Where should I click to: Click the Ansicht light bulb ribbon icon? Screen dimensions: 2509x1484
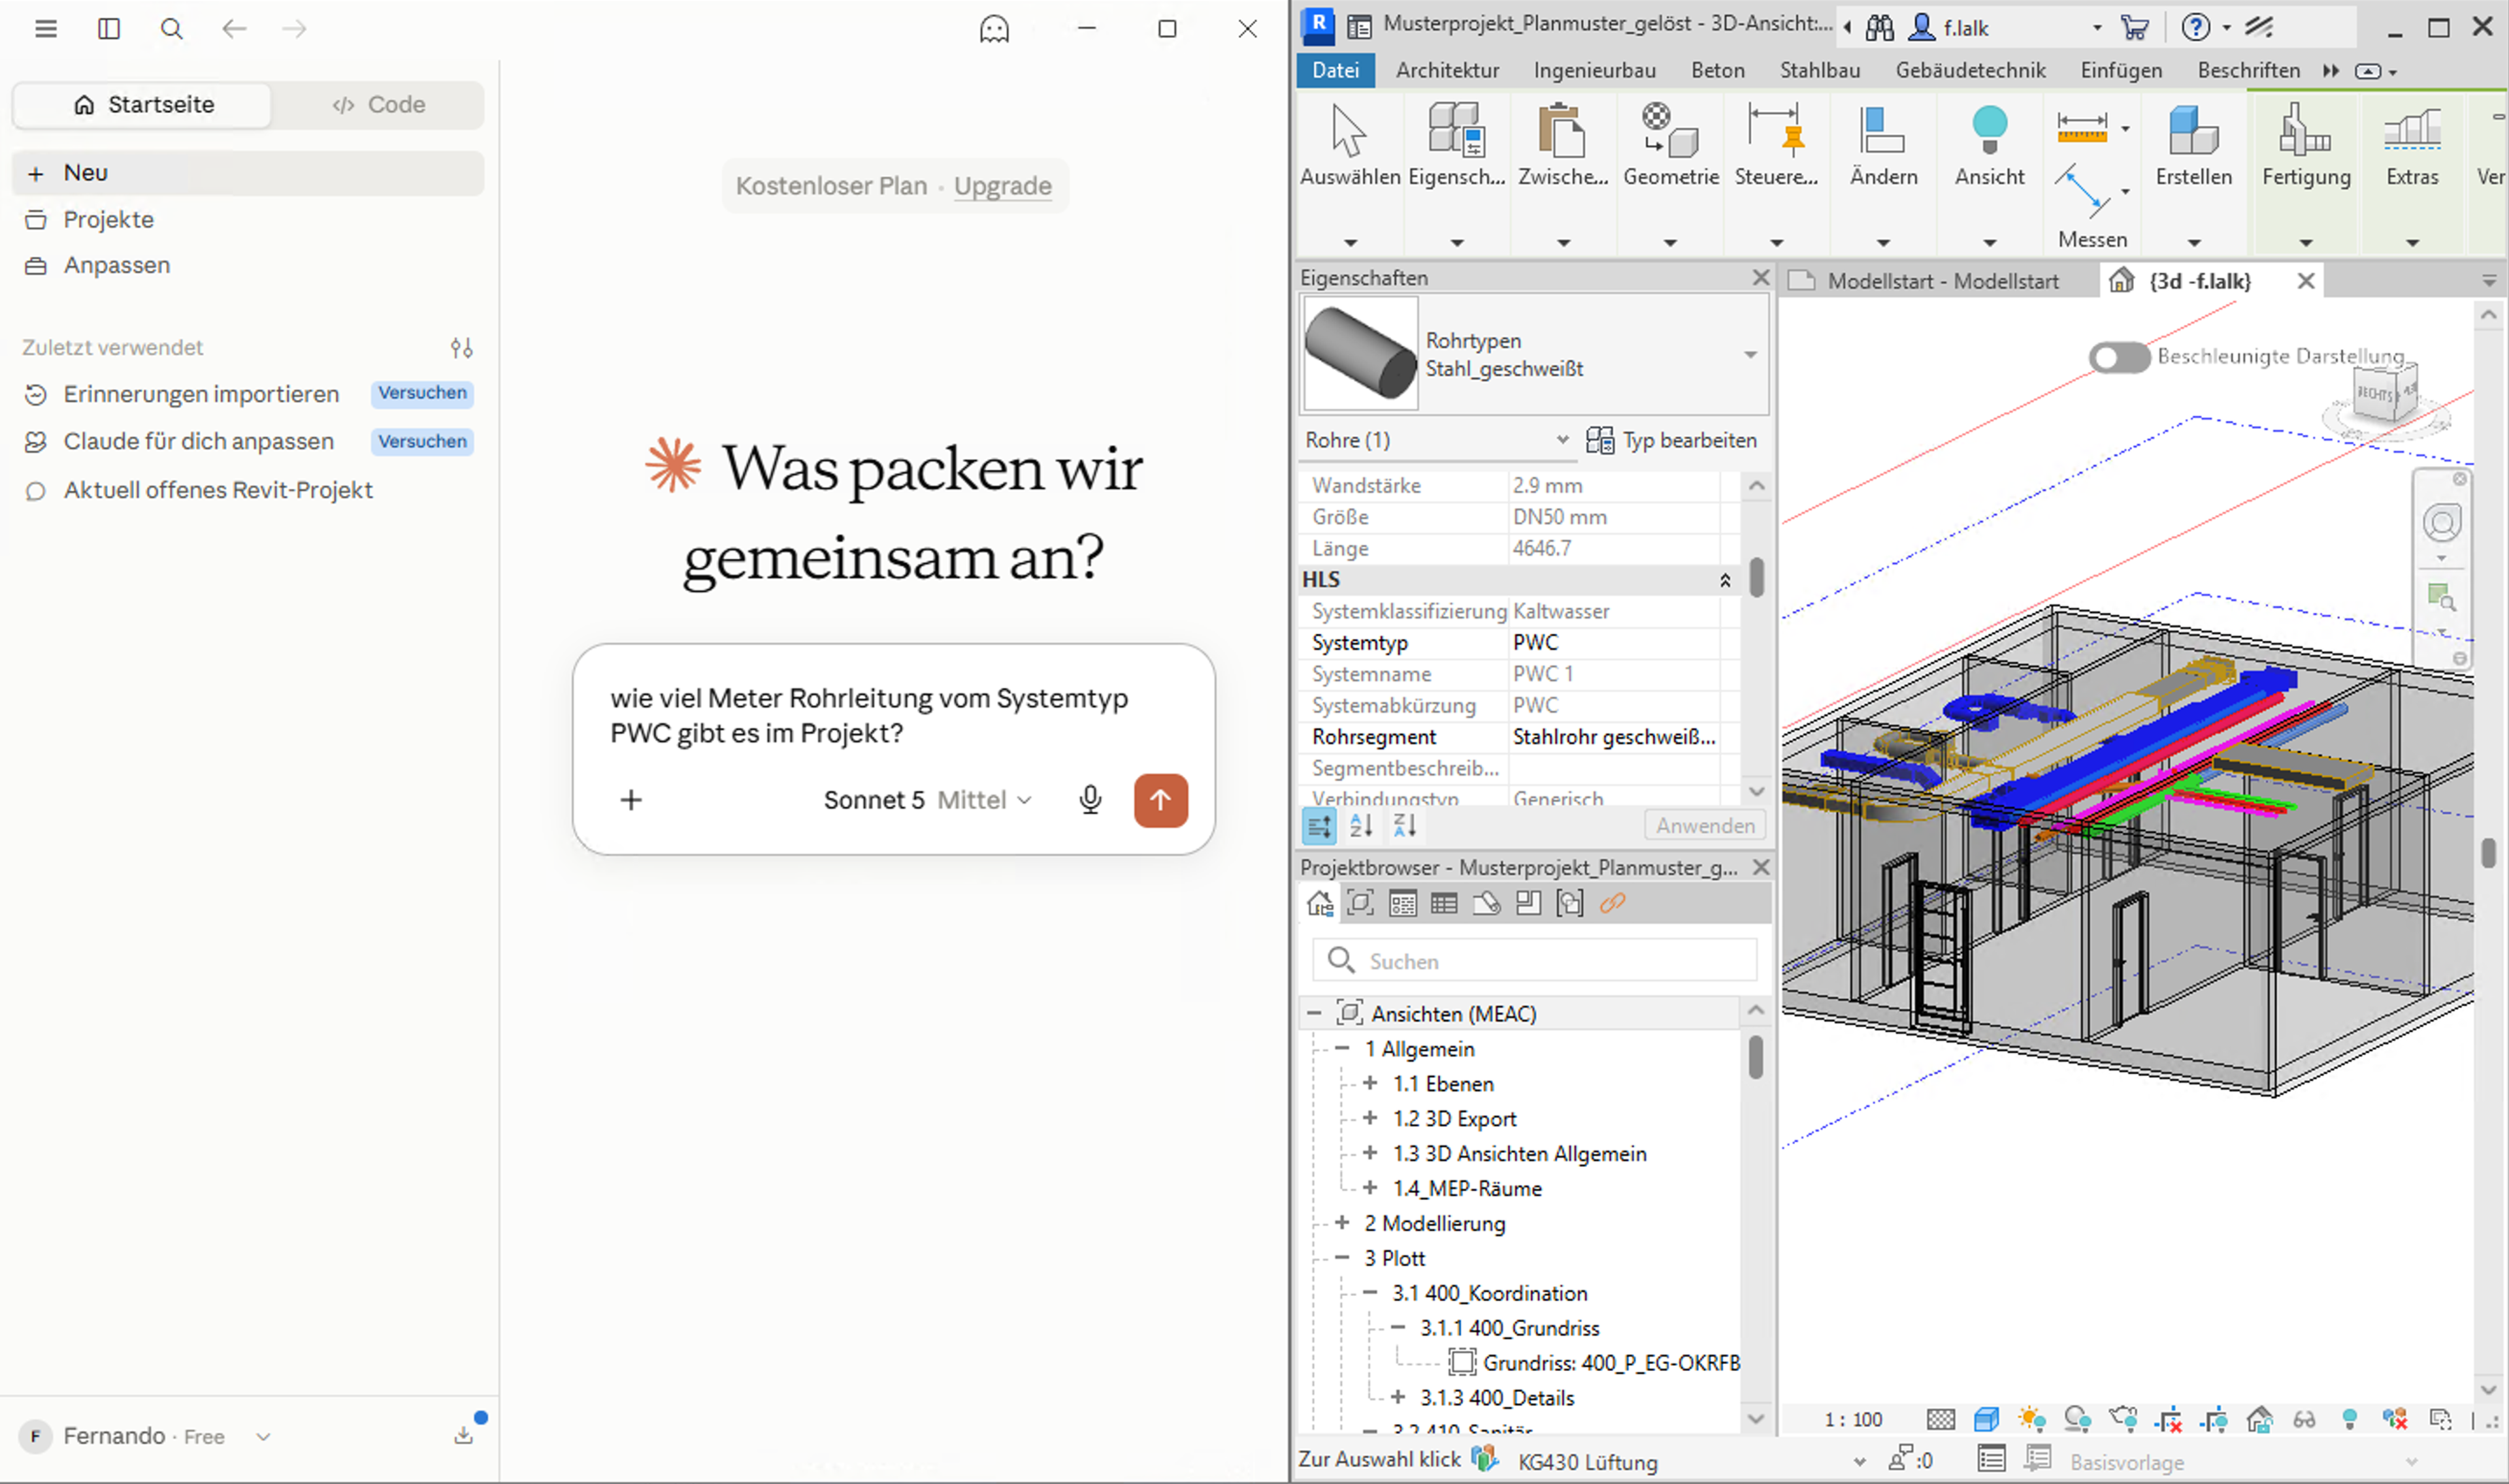coord(1990,130)
